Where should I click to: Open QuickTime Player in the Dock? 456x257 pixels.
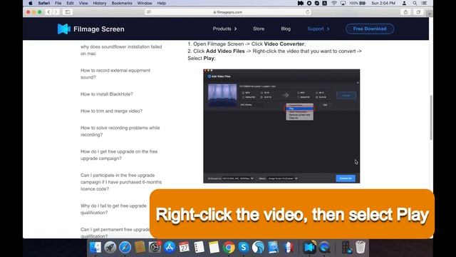click(325, 248)
